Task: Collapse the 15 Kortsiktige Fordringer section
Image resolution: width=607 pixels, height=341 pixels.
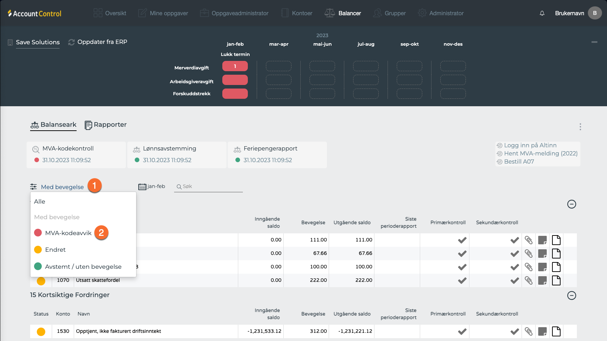Action: click(x=571, y=295)
